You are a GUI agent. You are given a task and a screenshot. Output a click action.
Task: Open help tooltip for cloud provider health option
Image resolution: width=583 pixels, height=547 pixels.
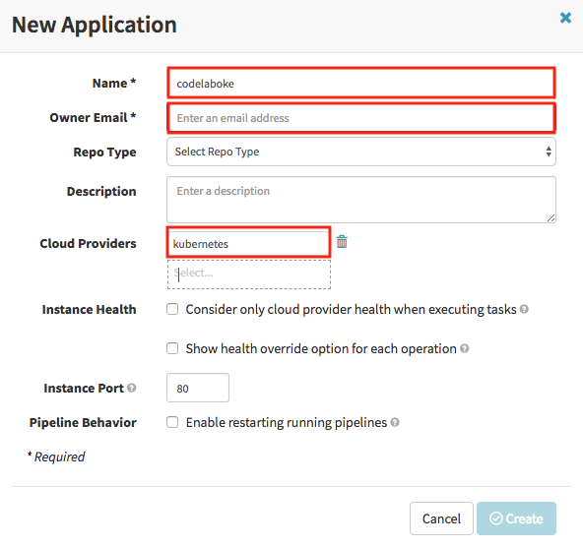[x=524, y=309]
